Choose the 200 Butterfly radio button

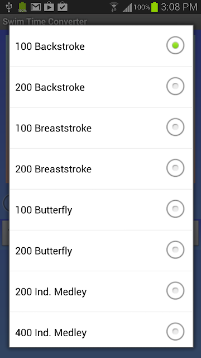click(175, 250)
